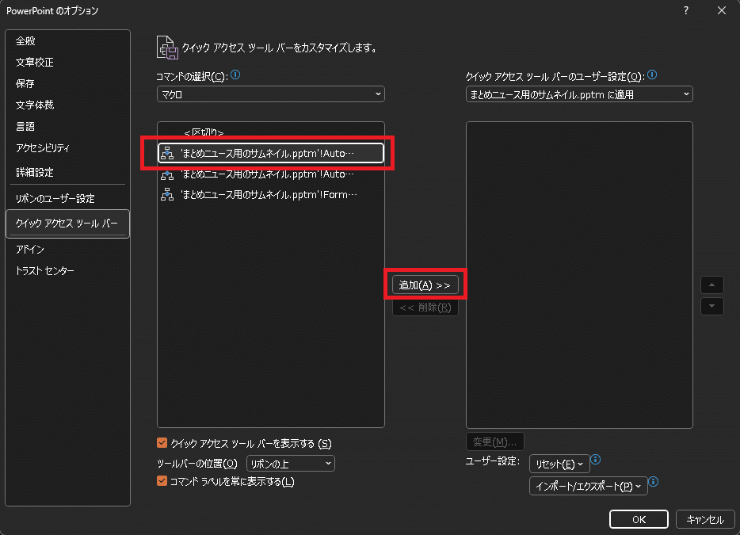Screen dimensions: 740x535
Task: Expand the インポート/エクスポート dropdown button
Action: click(x=588, y=486)
